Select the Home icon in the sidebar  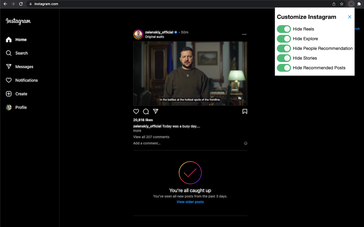coord(9,39)
